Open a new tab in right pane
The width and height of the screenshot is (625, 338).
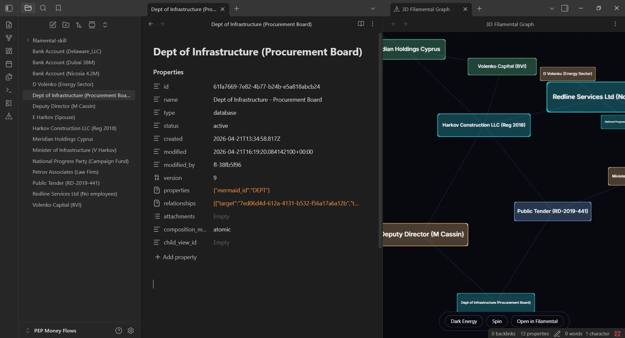tap(479, 9)
